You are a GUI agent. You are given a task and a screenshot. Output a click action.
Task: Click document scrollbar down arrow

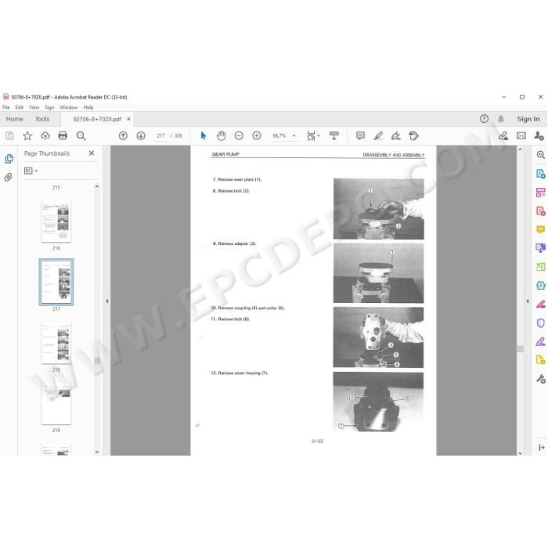520,453
